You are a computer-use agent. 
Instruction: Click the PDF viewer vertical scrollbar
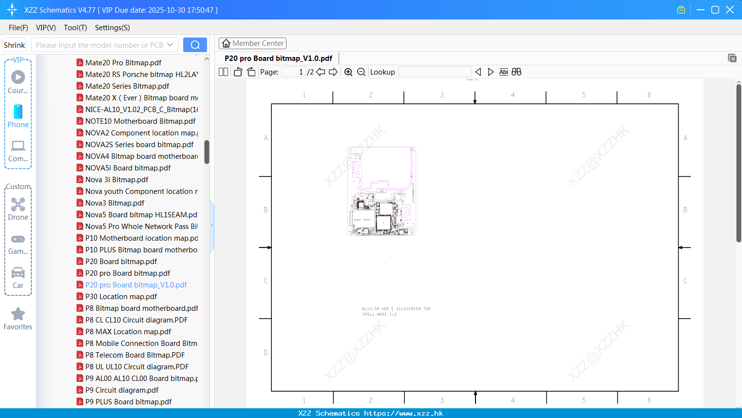(x=739, y=163)
